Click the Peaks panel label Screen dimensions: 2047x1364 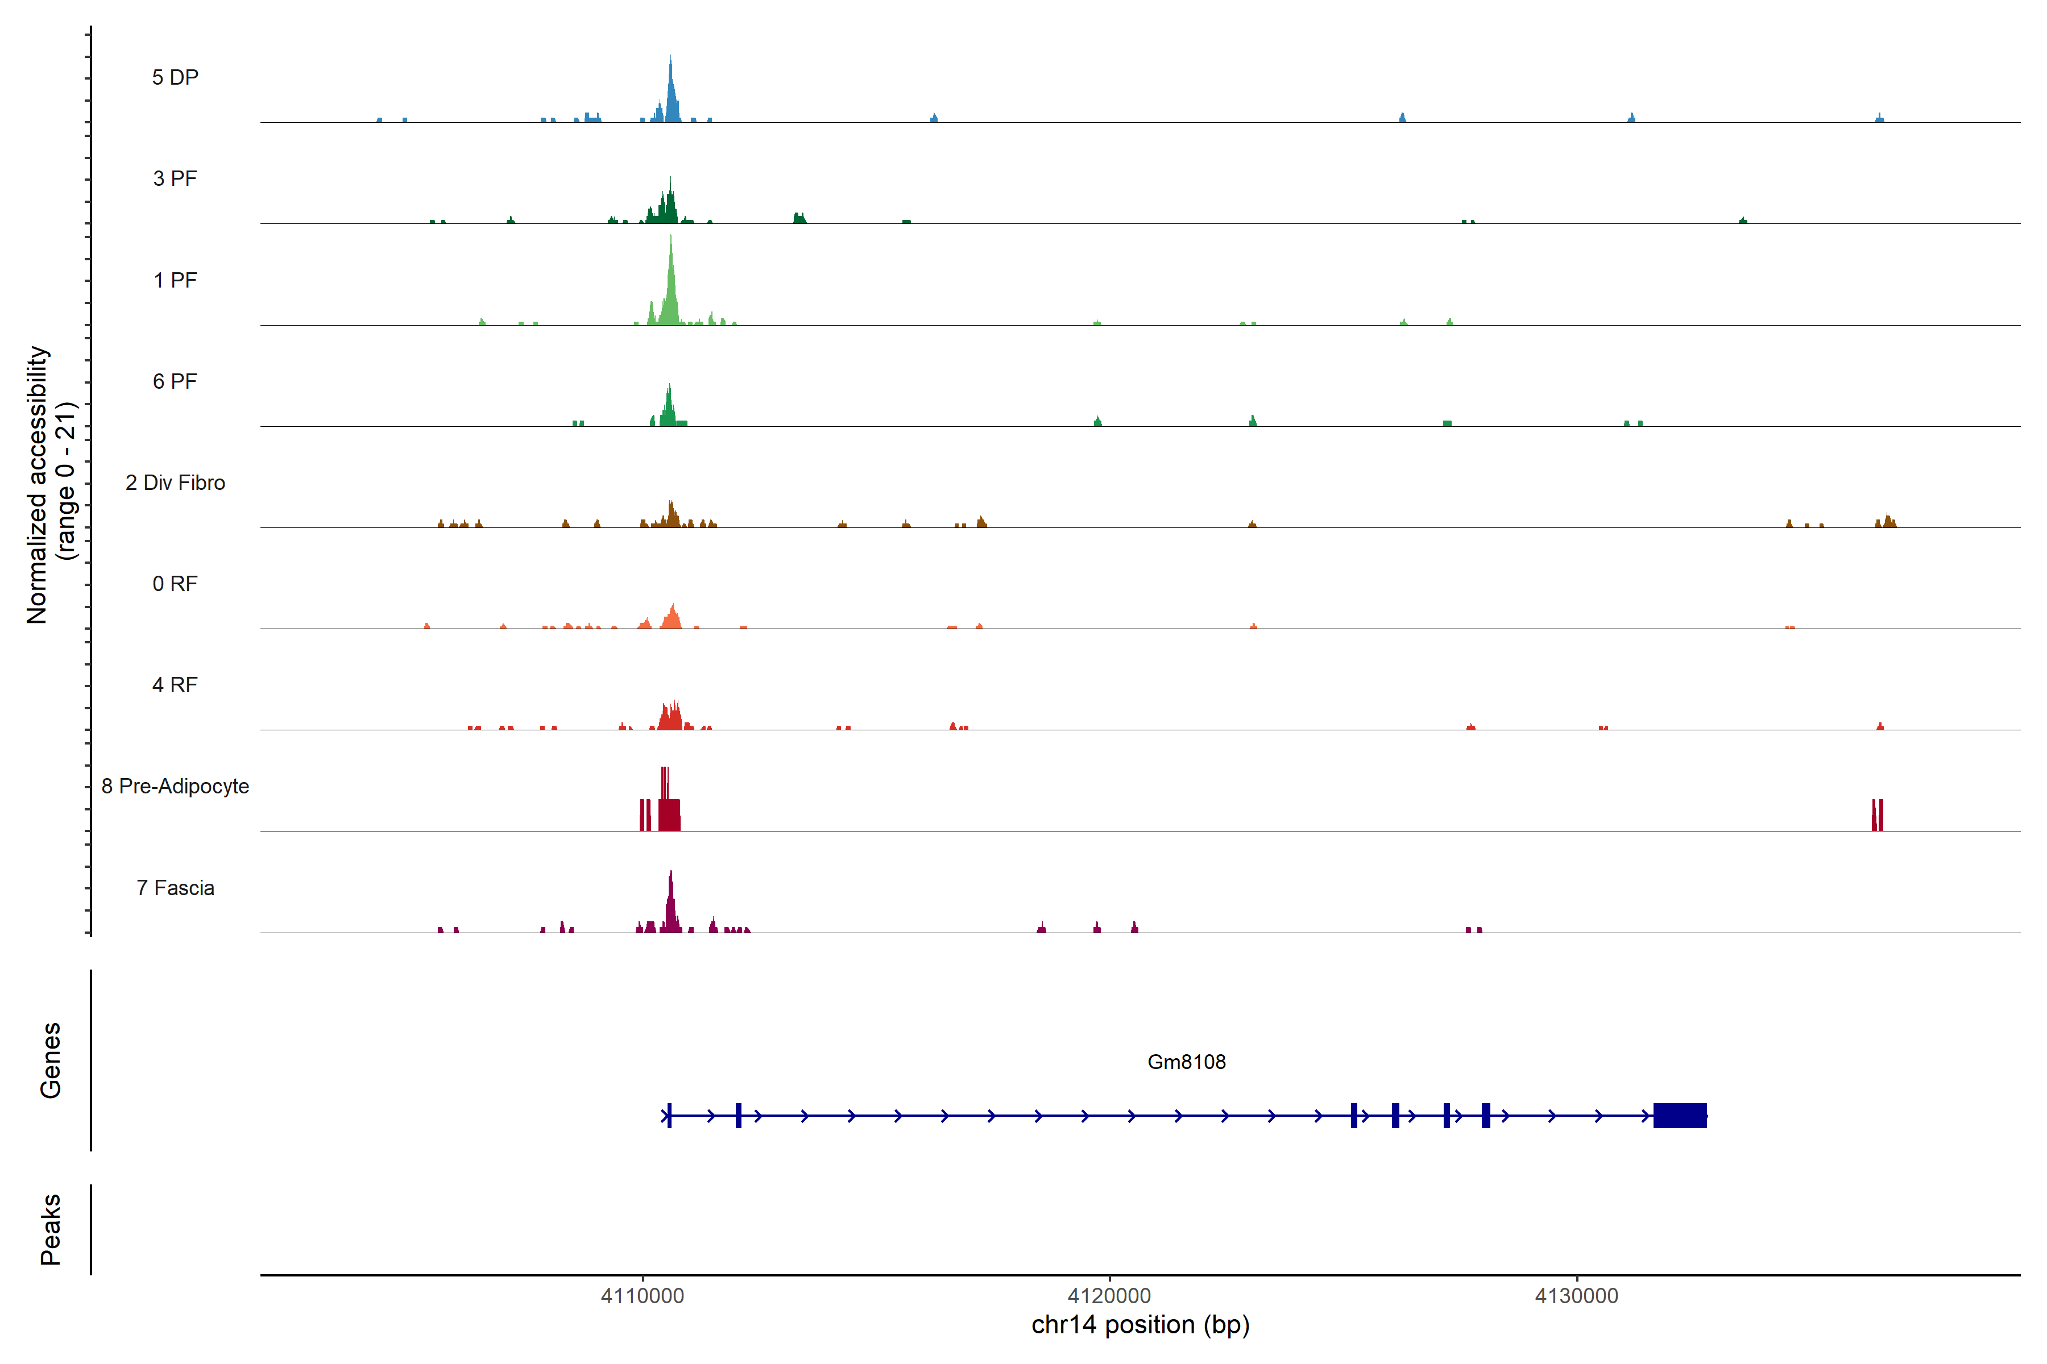coord(51,1229)
